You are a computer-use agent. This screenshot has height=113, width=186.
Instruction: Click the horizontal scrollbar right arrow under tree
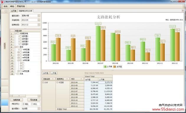coord(39,96)
